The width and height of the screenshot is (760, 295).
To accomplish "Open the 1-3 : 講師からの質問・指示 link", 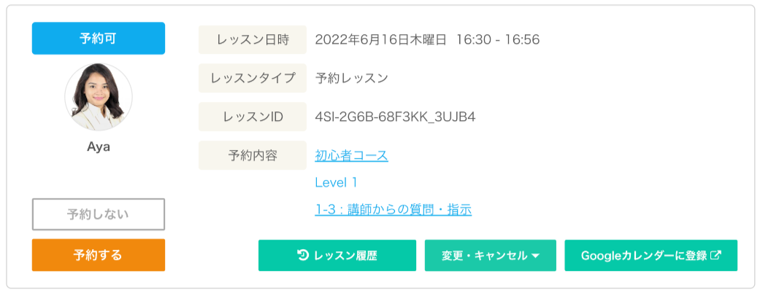I will (x=393, y=210).
